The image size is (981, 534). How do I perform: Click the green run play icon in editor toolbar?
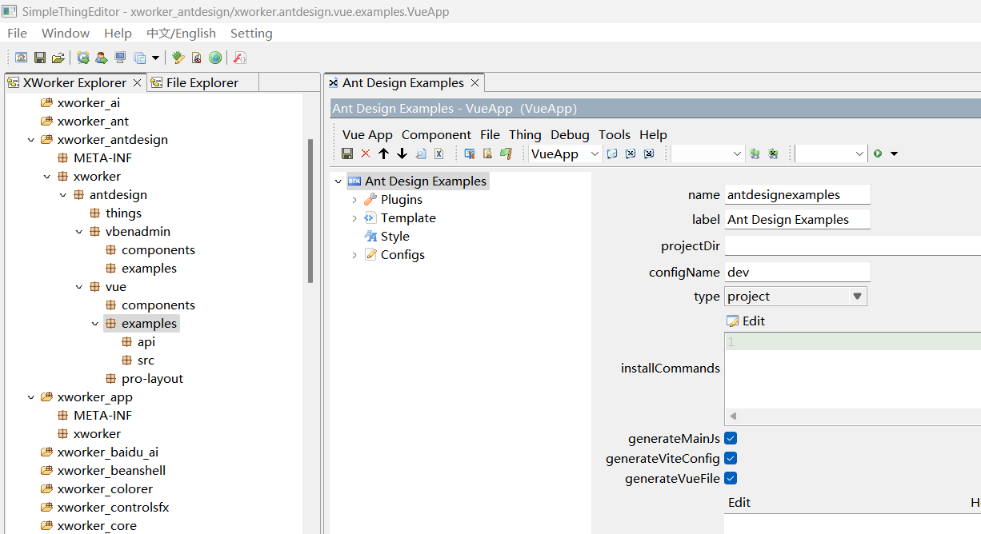[878, 153]
